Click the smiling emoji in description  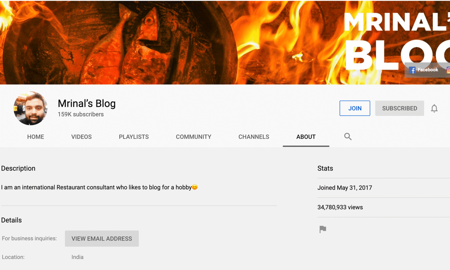coord(195,187)
